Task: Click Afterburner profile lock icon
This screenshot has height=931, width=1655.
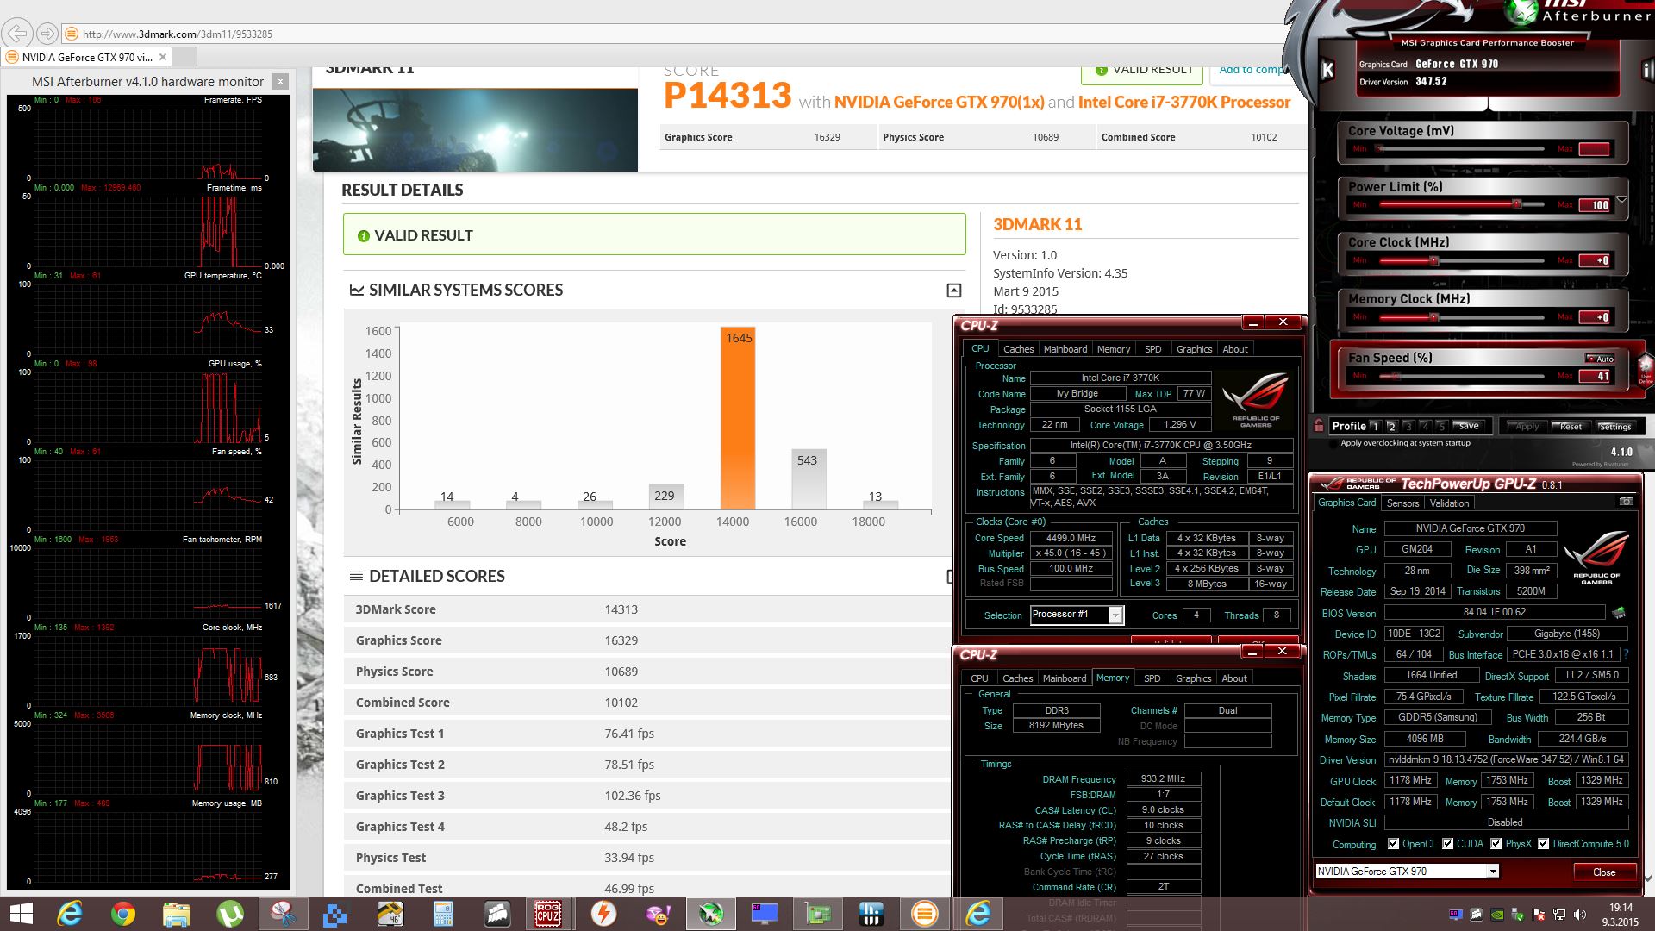Action: (x=1319, y=426)
